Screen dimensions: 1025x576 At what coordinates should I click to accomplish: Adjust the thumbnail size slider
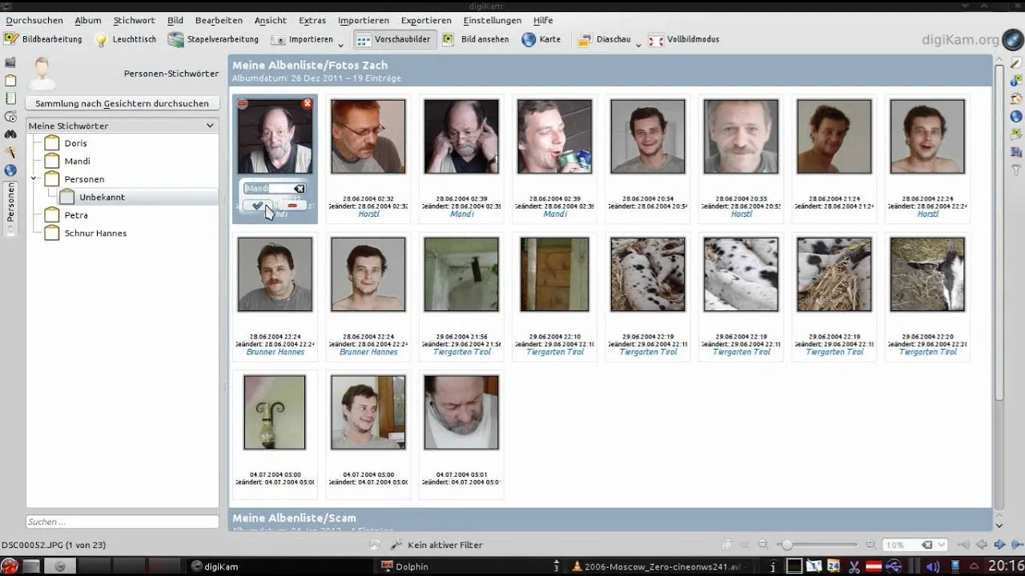click(817, 545)
